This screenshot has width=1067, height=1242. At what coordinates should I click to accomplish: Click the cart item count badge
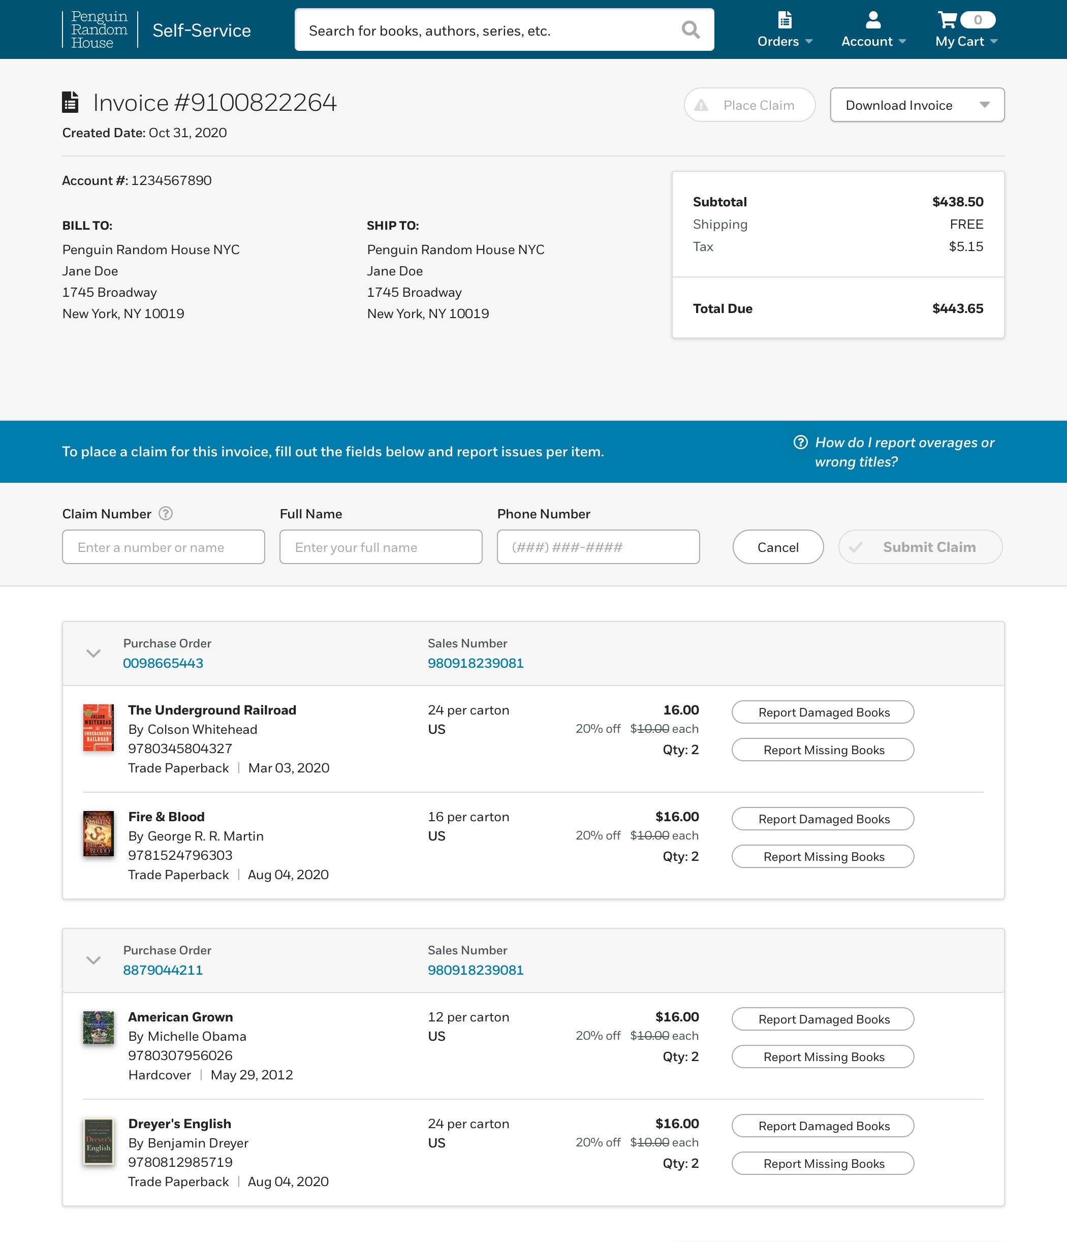[978, 20]
